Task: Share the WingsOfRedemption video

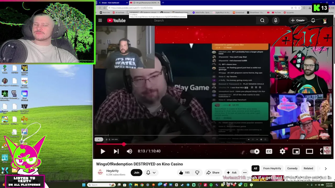Action: tap(213, 173)
